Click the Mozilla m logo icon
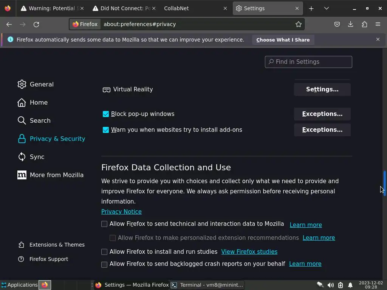387x290 pixels. click(22, 175)
